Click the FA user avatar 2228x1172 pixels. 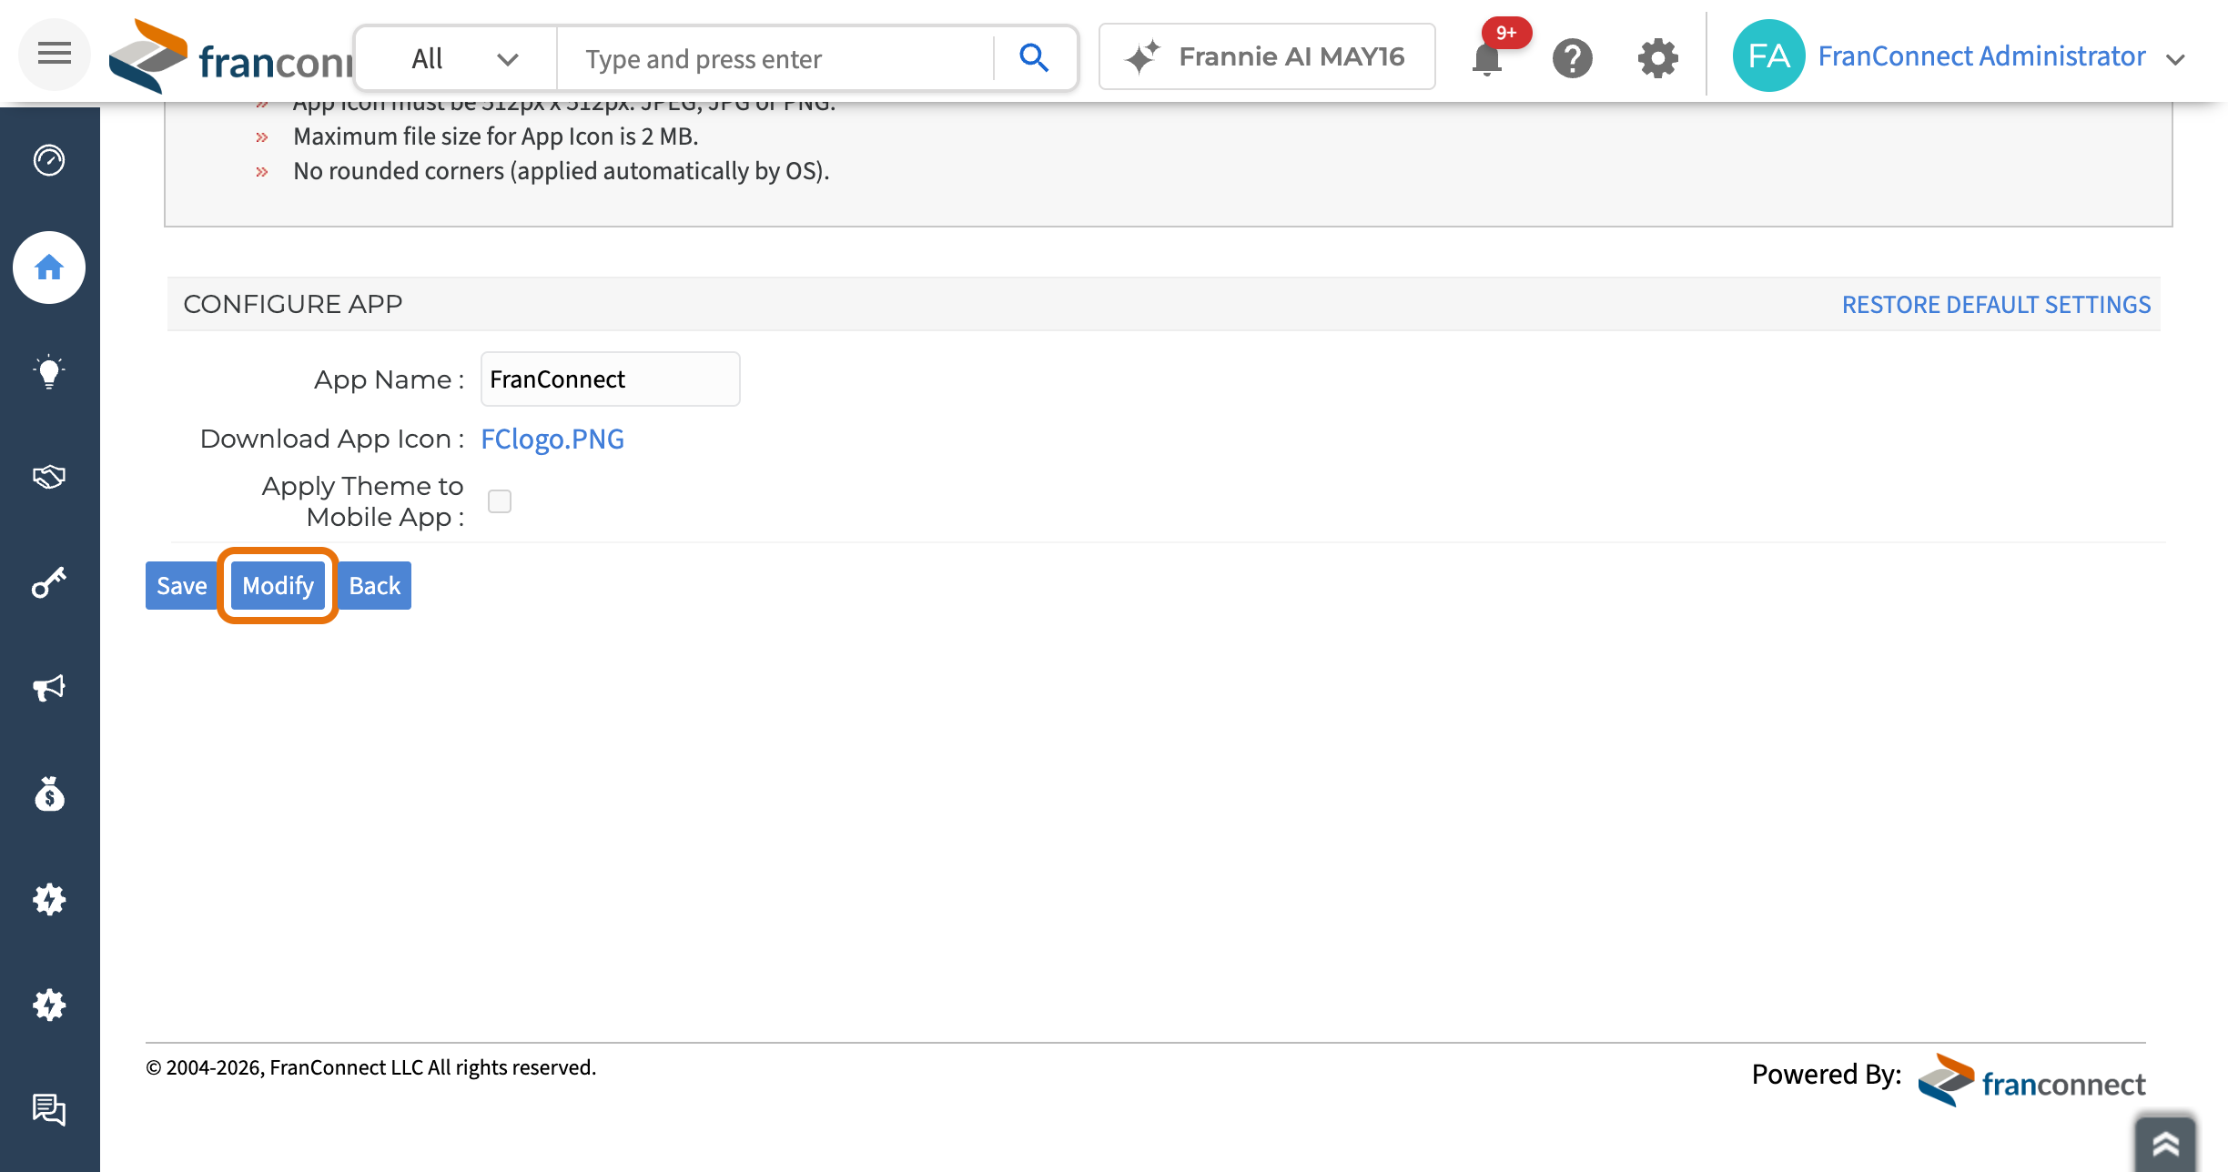pyautogui.click(x=1768, y=56)
